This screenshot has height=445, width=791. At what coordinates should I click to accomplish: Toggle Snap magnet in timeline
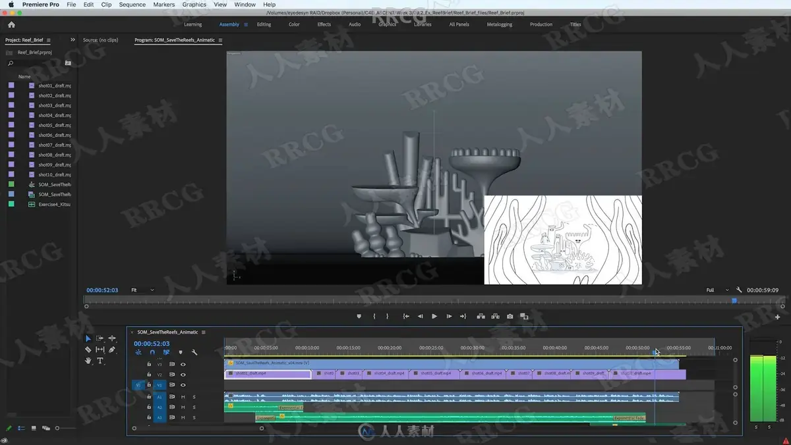pos(152,352)
